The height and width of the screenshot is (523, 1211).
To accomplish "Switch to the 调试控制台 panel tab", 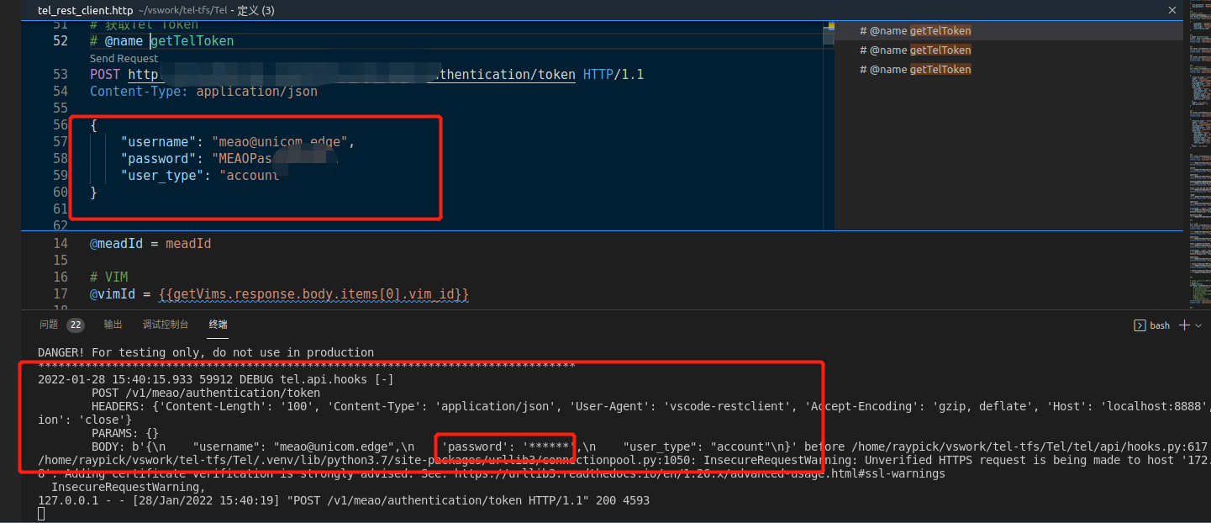I will coord(165,324).
